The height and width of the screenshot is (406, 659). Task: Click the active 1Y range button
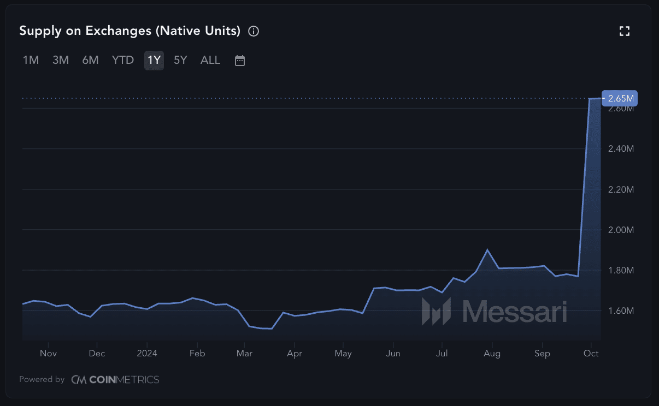(x=154, y=60)
